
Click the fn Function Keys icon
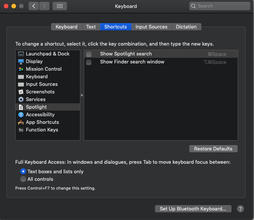21,130
